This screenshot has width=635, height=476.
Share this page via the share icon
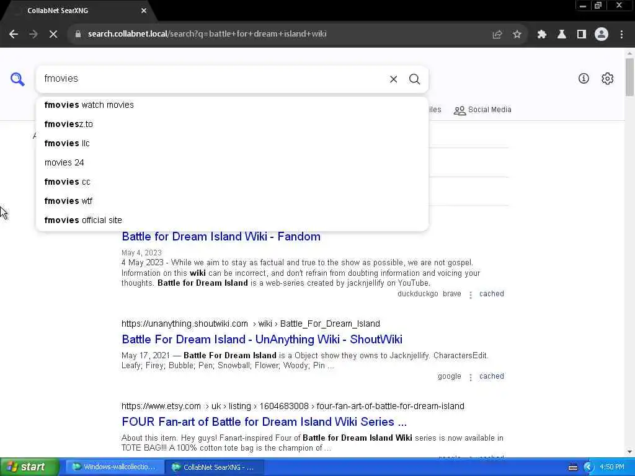(x=497, y=35)
